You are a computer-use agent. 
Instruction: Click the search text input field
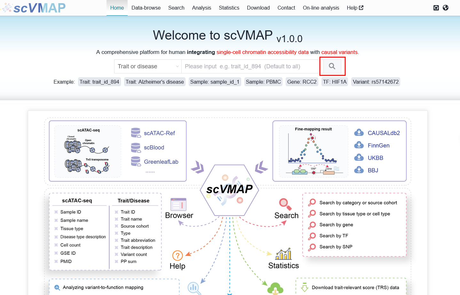pos(250,66)
